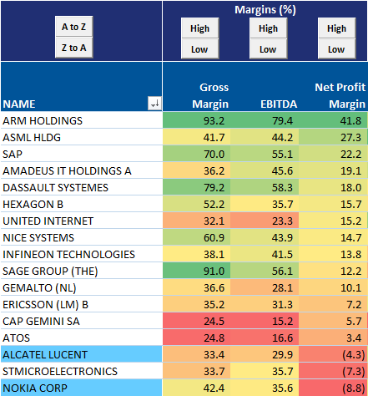Select the ATOS name cell

(82, 338)
